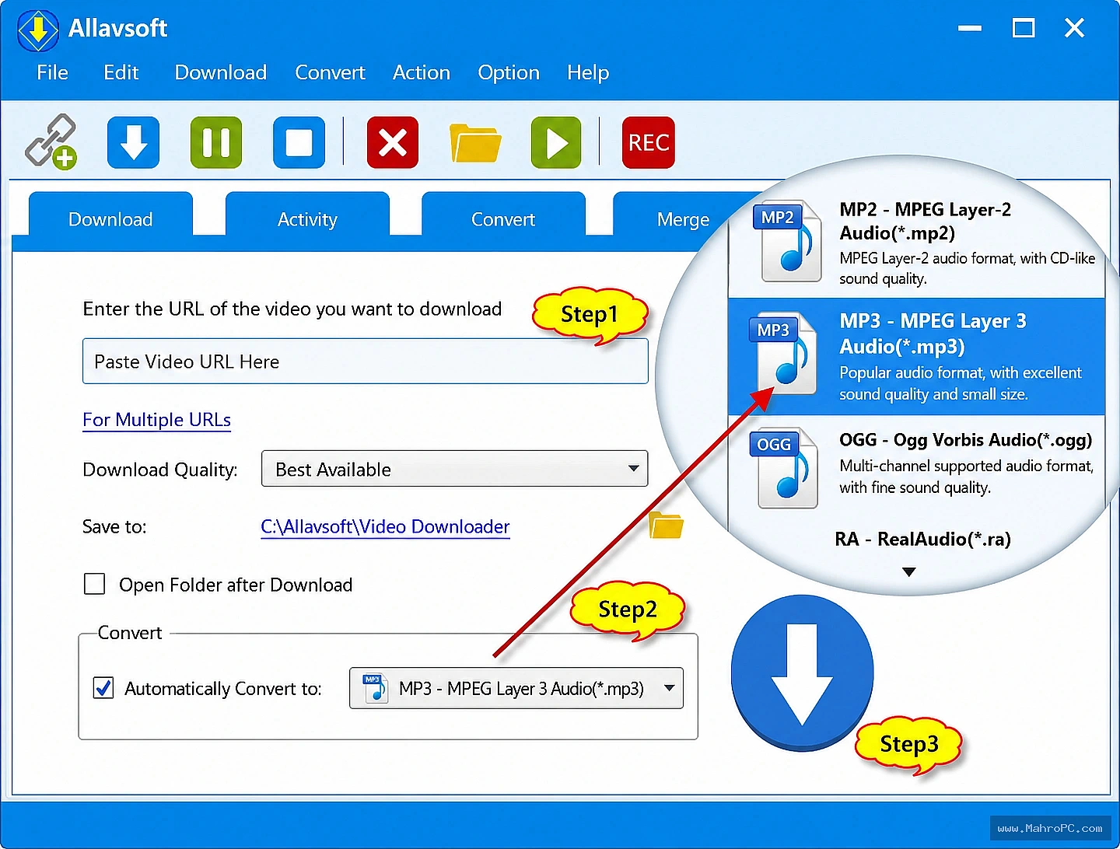Stop the task with the blue stop icon
Screen dimensions: 1120x849
tap(299, 142)
